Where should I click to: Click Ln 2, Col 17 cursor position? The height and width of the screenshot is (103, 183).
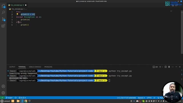(126, 98)
